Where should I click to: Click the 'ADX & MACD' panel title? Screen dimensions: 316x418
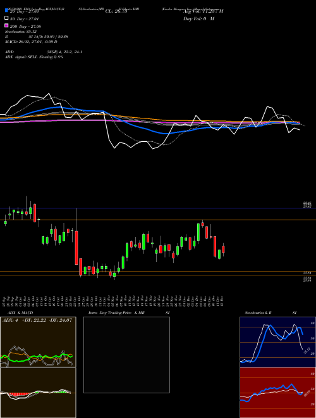point(20,313)
